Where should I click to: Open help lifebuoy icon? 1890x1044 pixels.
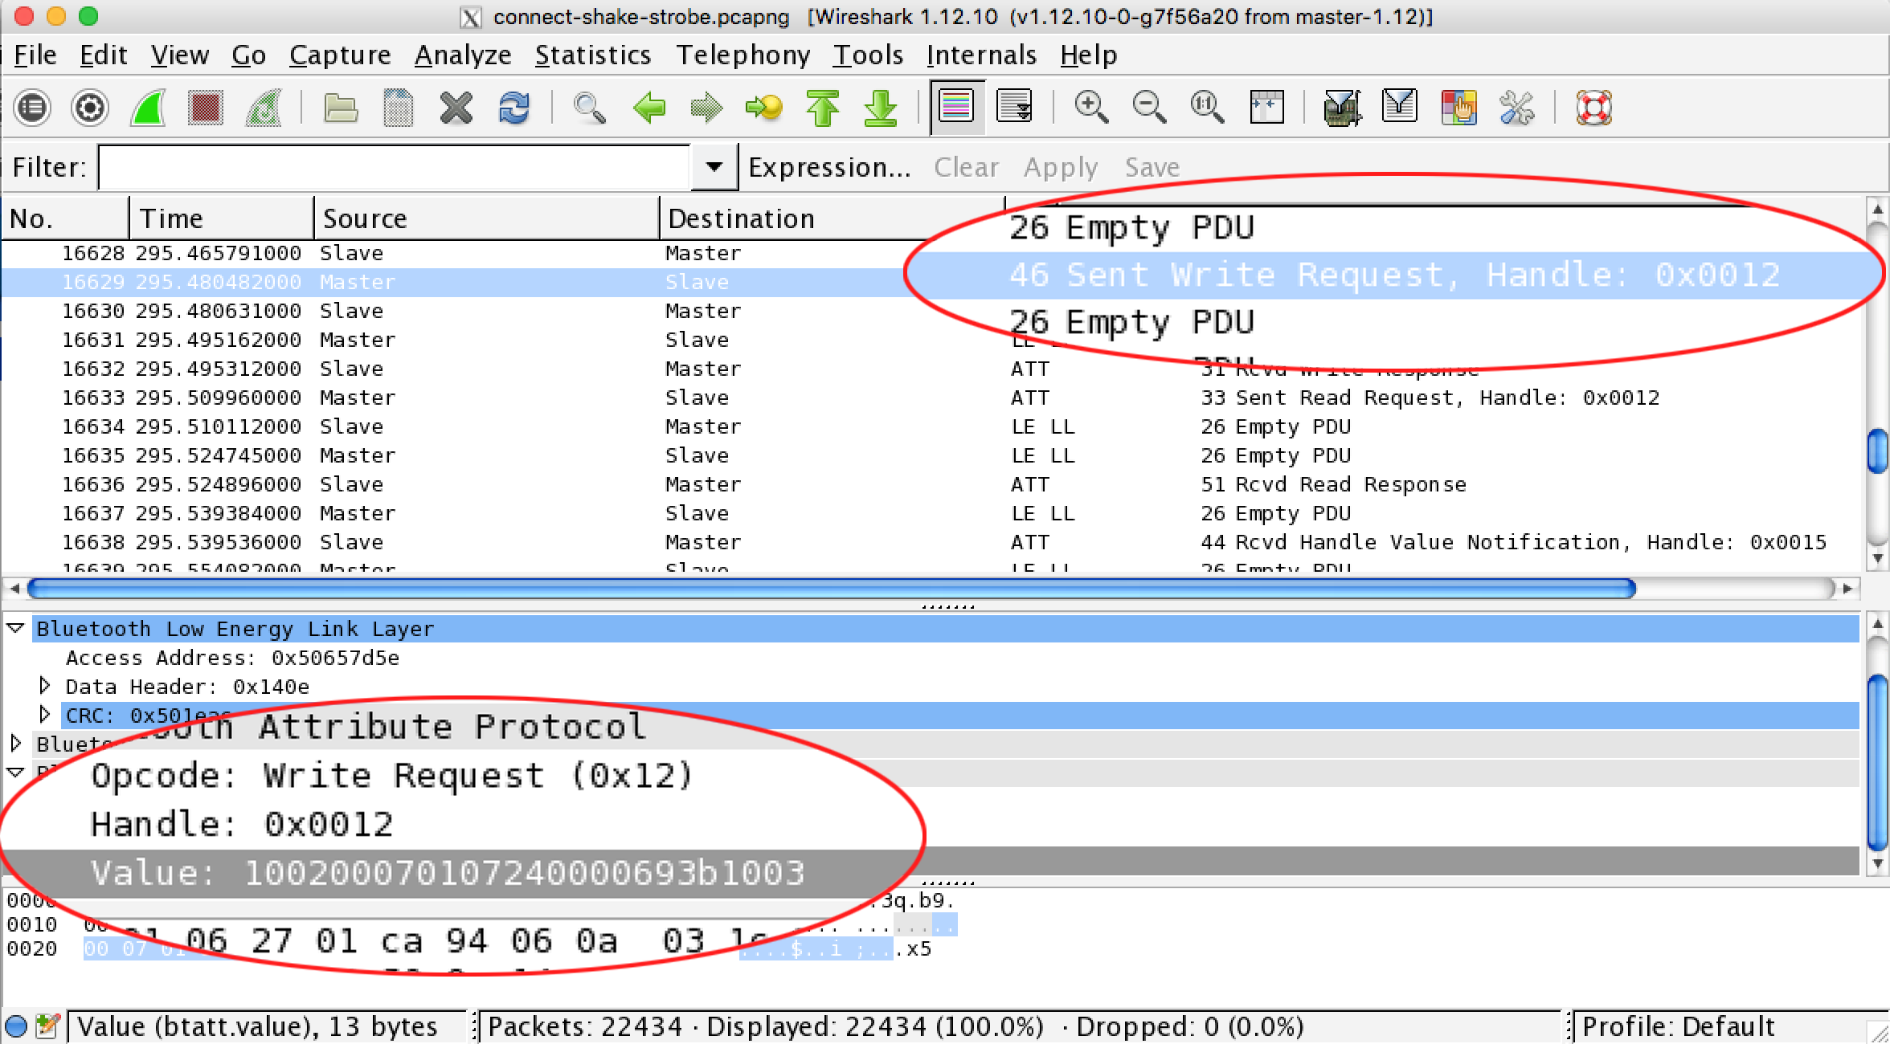pos(1593,108)
